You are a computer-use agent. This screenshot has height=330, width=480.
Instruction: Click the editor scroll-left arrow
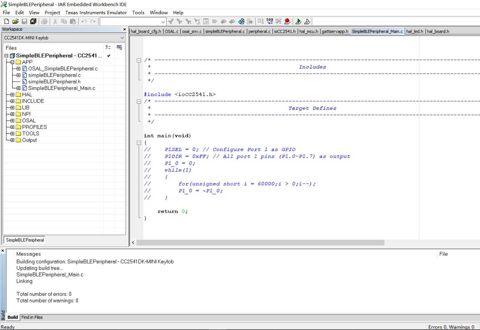click(x=133, y=242)
